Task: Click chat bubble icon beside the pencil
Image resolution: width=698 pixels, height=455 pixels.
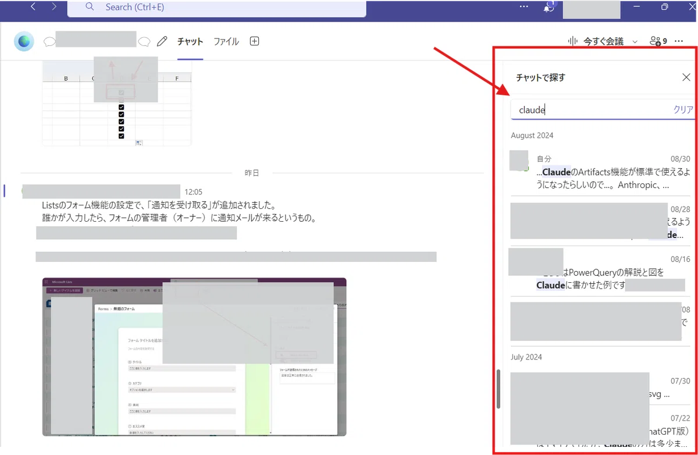Action: coord(144,41)
